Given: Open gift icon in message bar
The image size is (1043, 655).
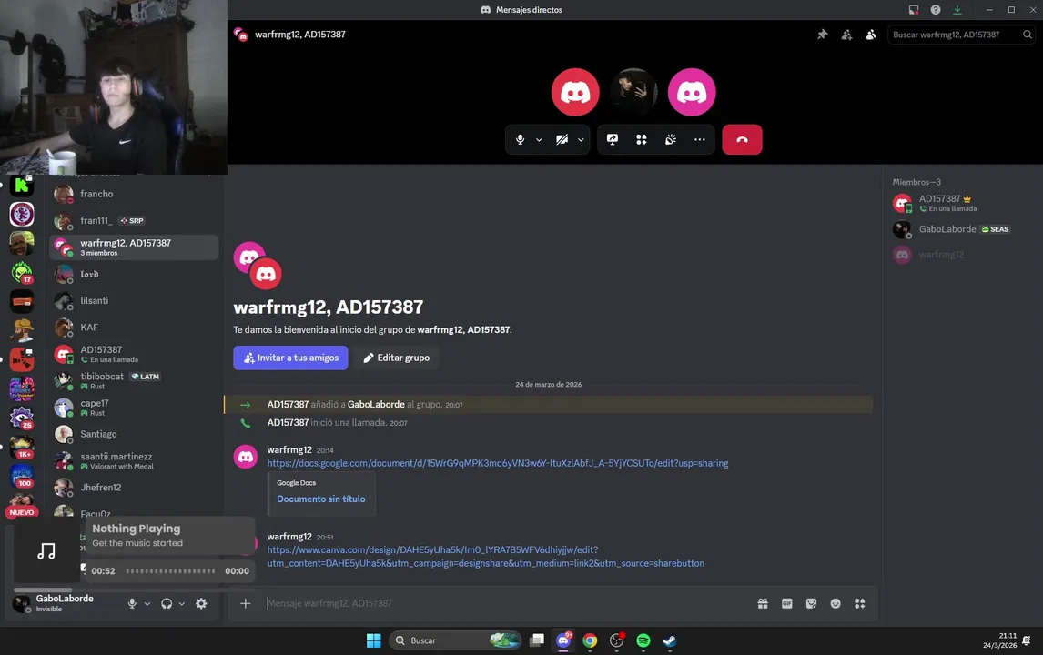Looking at the screenshot, I should point(763,603).
